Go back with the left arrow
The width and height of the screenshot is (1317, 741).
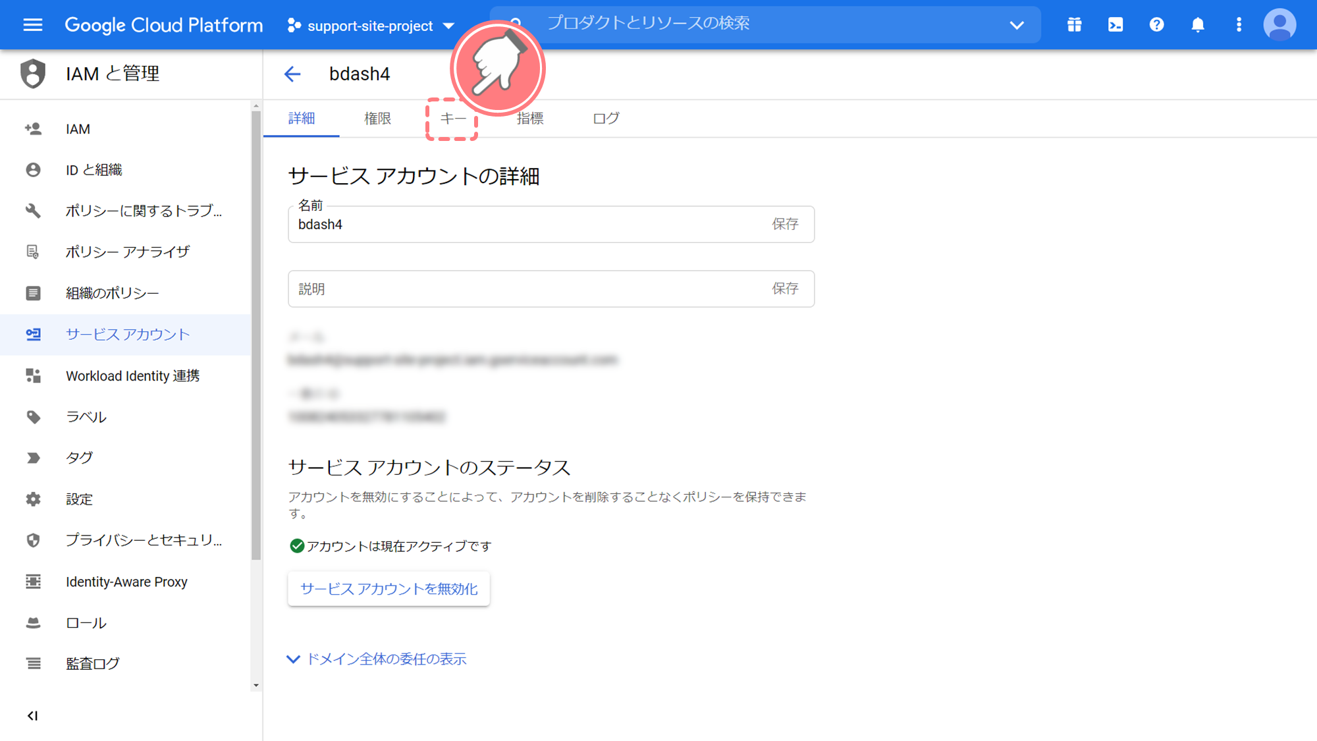(292, 74)
